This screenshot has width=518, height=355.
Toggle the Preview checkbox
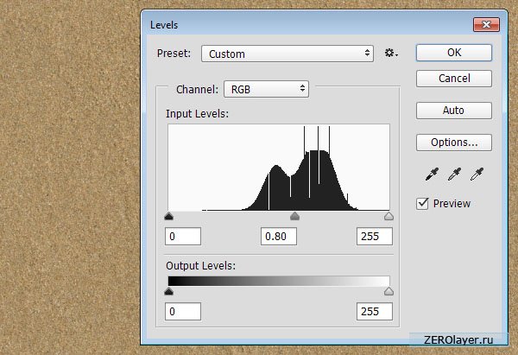[x=422, y=204]
